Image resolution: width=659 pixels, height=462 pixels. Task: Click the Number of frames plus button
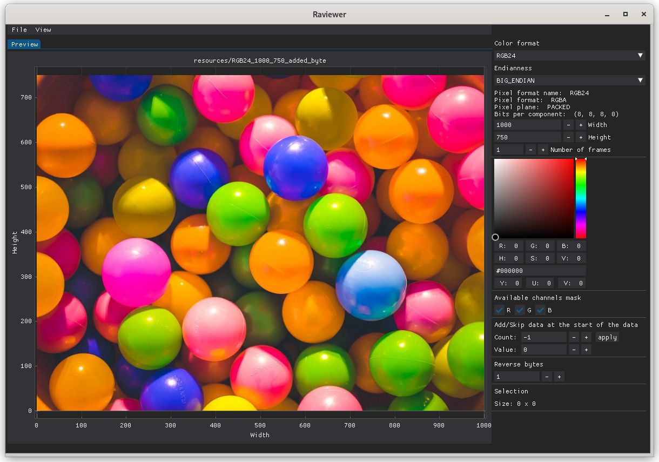coord(543,150)
